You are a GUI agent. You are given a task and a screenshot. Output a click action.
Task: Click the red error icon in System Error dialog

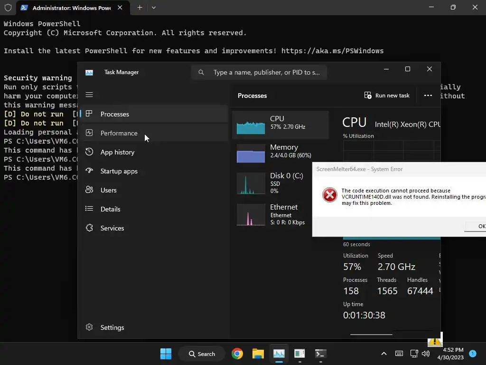329,195
